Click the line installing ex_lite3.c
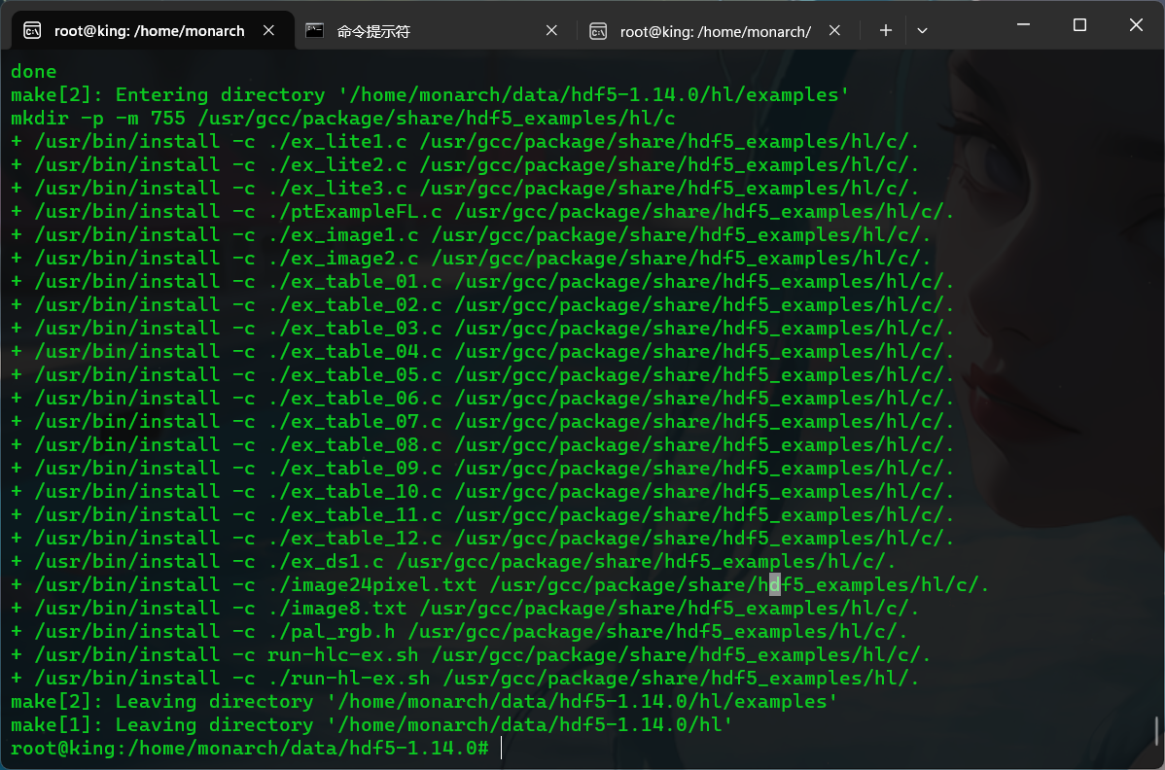 pyautogui.click(x=465, y=188)
